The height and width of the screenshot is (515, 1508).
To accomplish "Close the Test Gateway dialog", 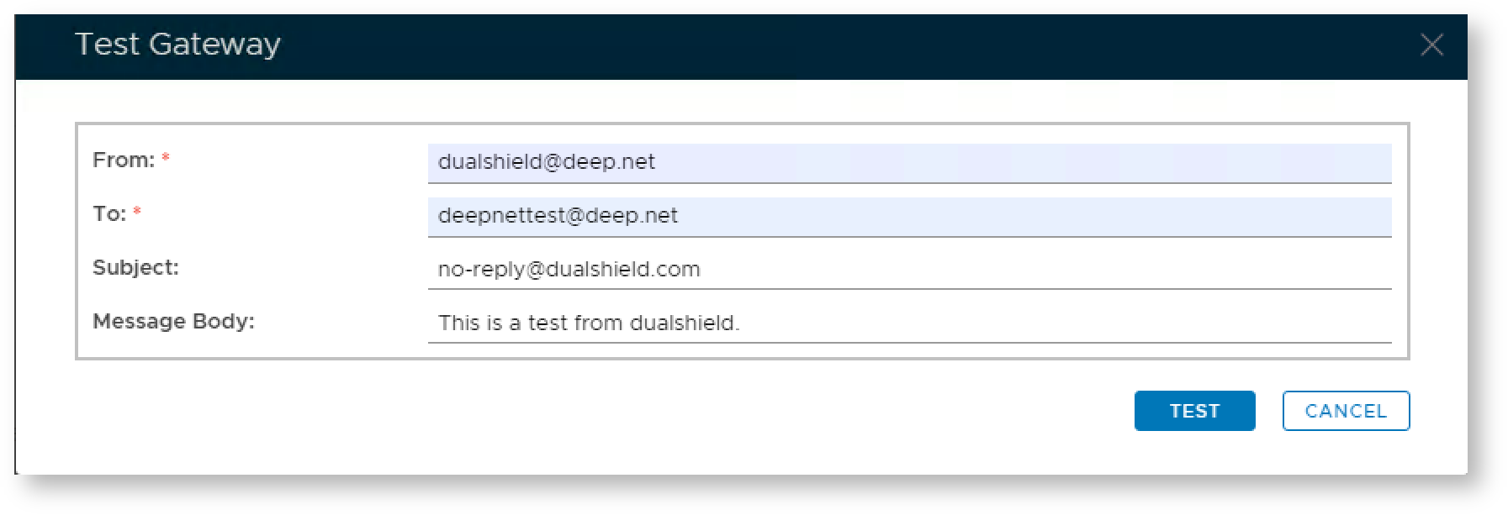I will click(x=1431, y=45).
